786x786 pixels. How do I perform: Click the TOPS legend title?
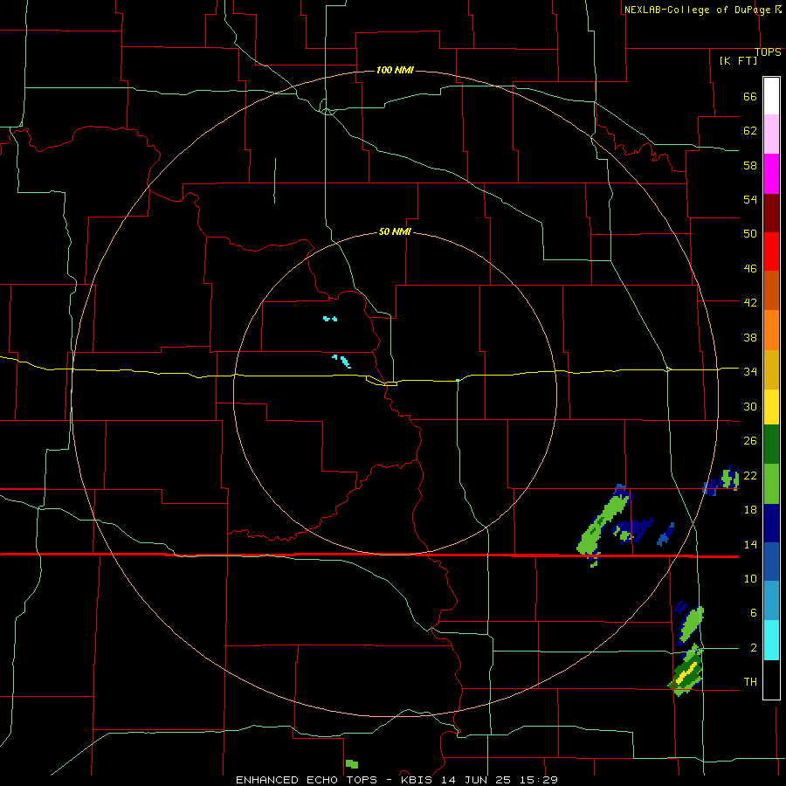(768, 52)
